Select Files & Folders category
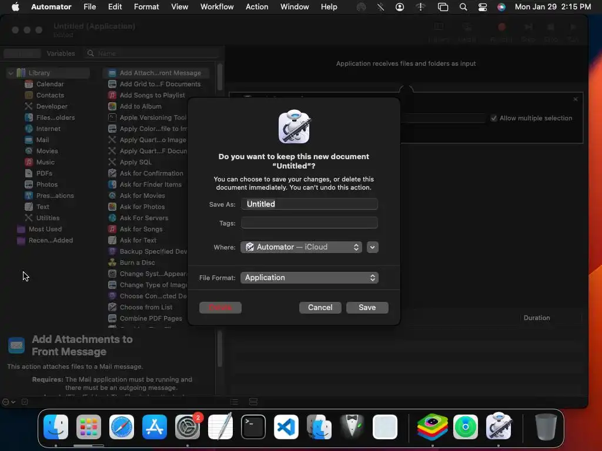The height and width of the screenshot is (451, 602). (x=55, y=117)
